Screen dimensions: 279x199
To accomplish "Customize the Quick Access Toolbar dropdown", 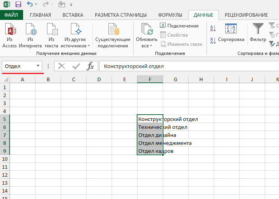I will (71, 5).
